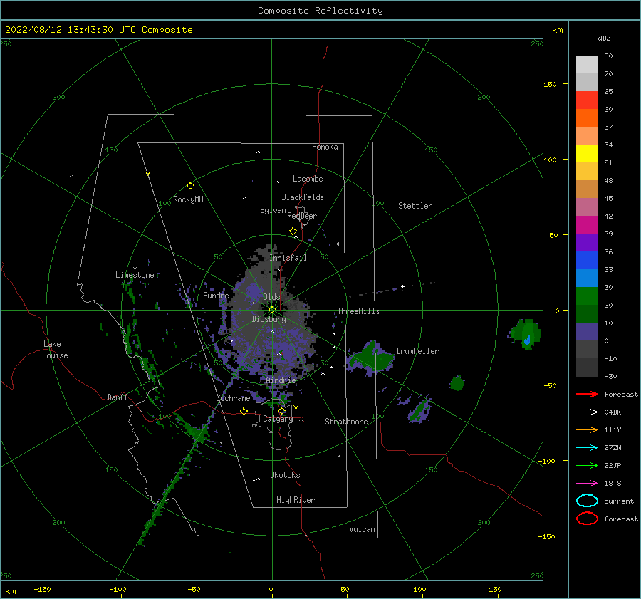The width and height of the screenshot is (641, 599).
Task: Select the 65 dBZ red color swatch
Action: (x=587, y=100)
